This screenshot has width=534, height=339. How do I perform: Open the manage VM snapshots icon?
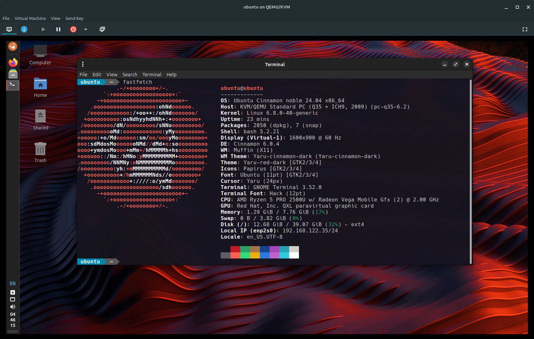pyautogui.click(x=102, y=29)
